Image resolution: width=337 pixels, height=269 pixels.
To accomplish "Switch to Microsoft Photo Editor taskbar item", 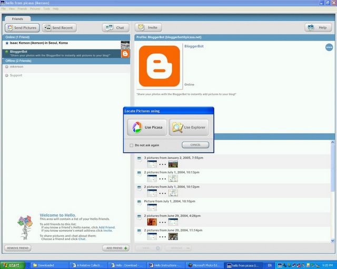I will (205, 265).
